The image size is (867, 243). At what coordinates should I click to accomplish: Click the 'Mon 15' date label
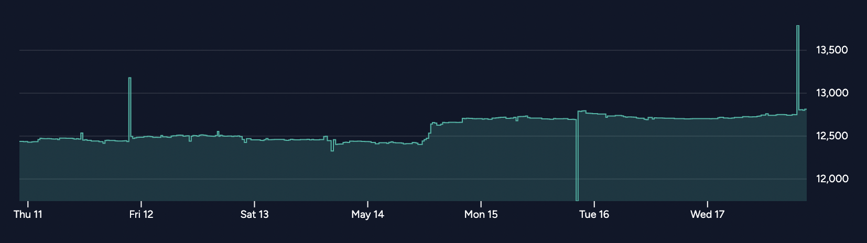click(481, 214)
